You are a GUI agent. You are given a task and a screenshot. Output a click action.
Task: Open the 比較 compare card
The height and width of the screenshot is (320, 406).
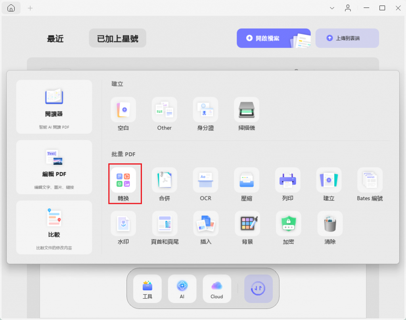(54, 227)
